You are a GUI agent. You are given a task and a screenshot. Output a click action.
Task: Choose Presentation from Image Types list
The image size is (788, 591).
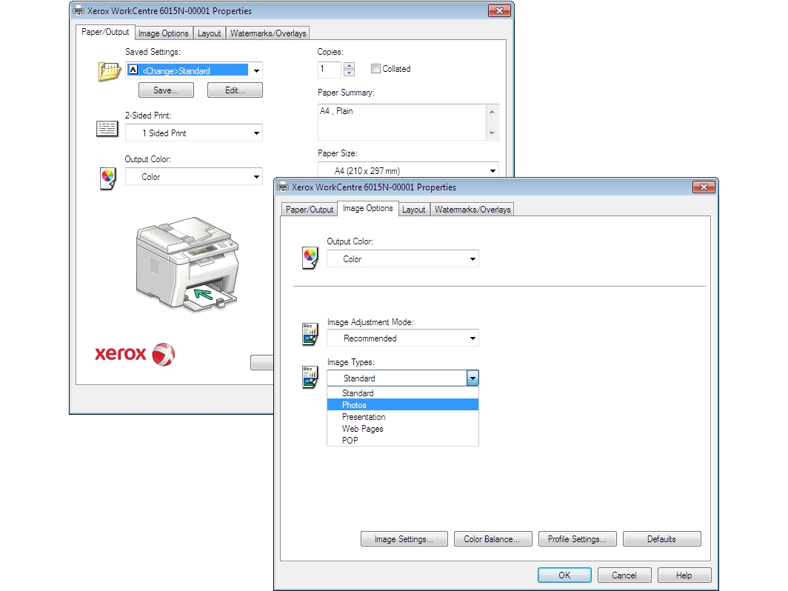[403, 417]
